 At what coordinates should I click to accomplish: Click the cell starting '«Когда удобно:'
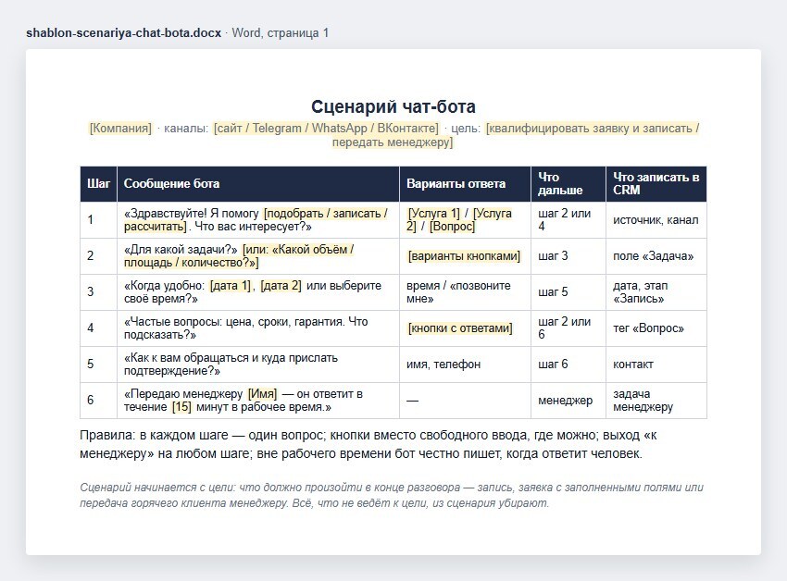(x=258, y=292)
